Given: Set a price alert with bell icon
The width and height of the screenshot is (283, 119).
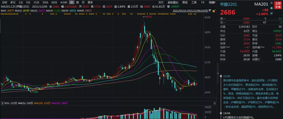Looking at the screenshot, I should click(x=271, y=8).
